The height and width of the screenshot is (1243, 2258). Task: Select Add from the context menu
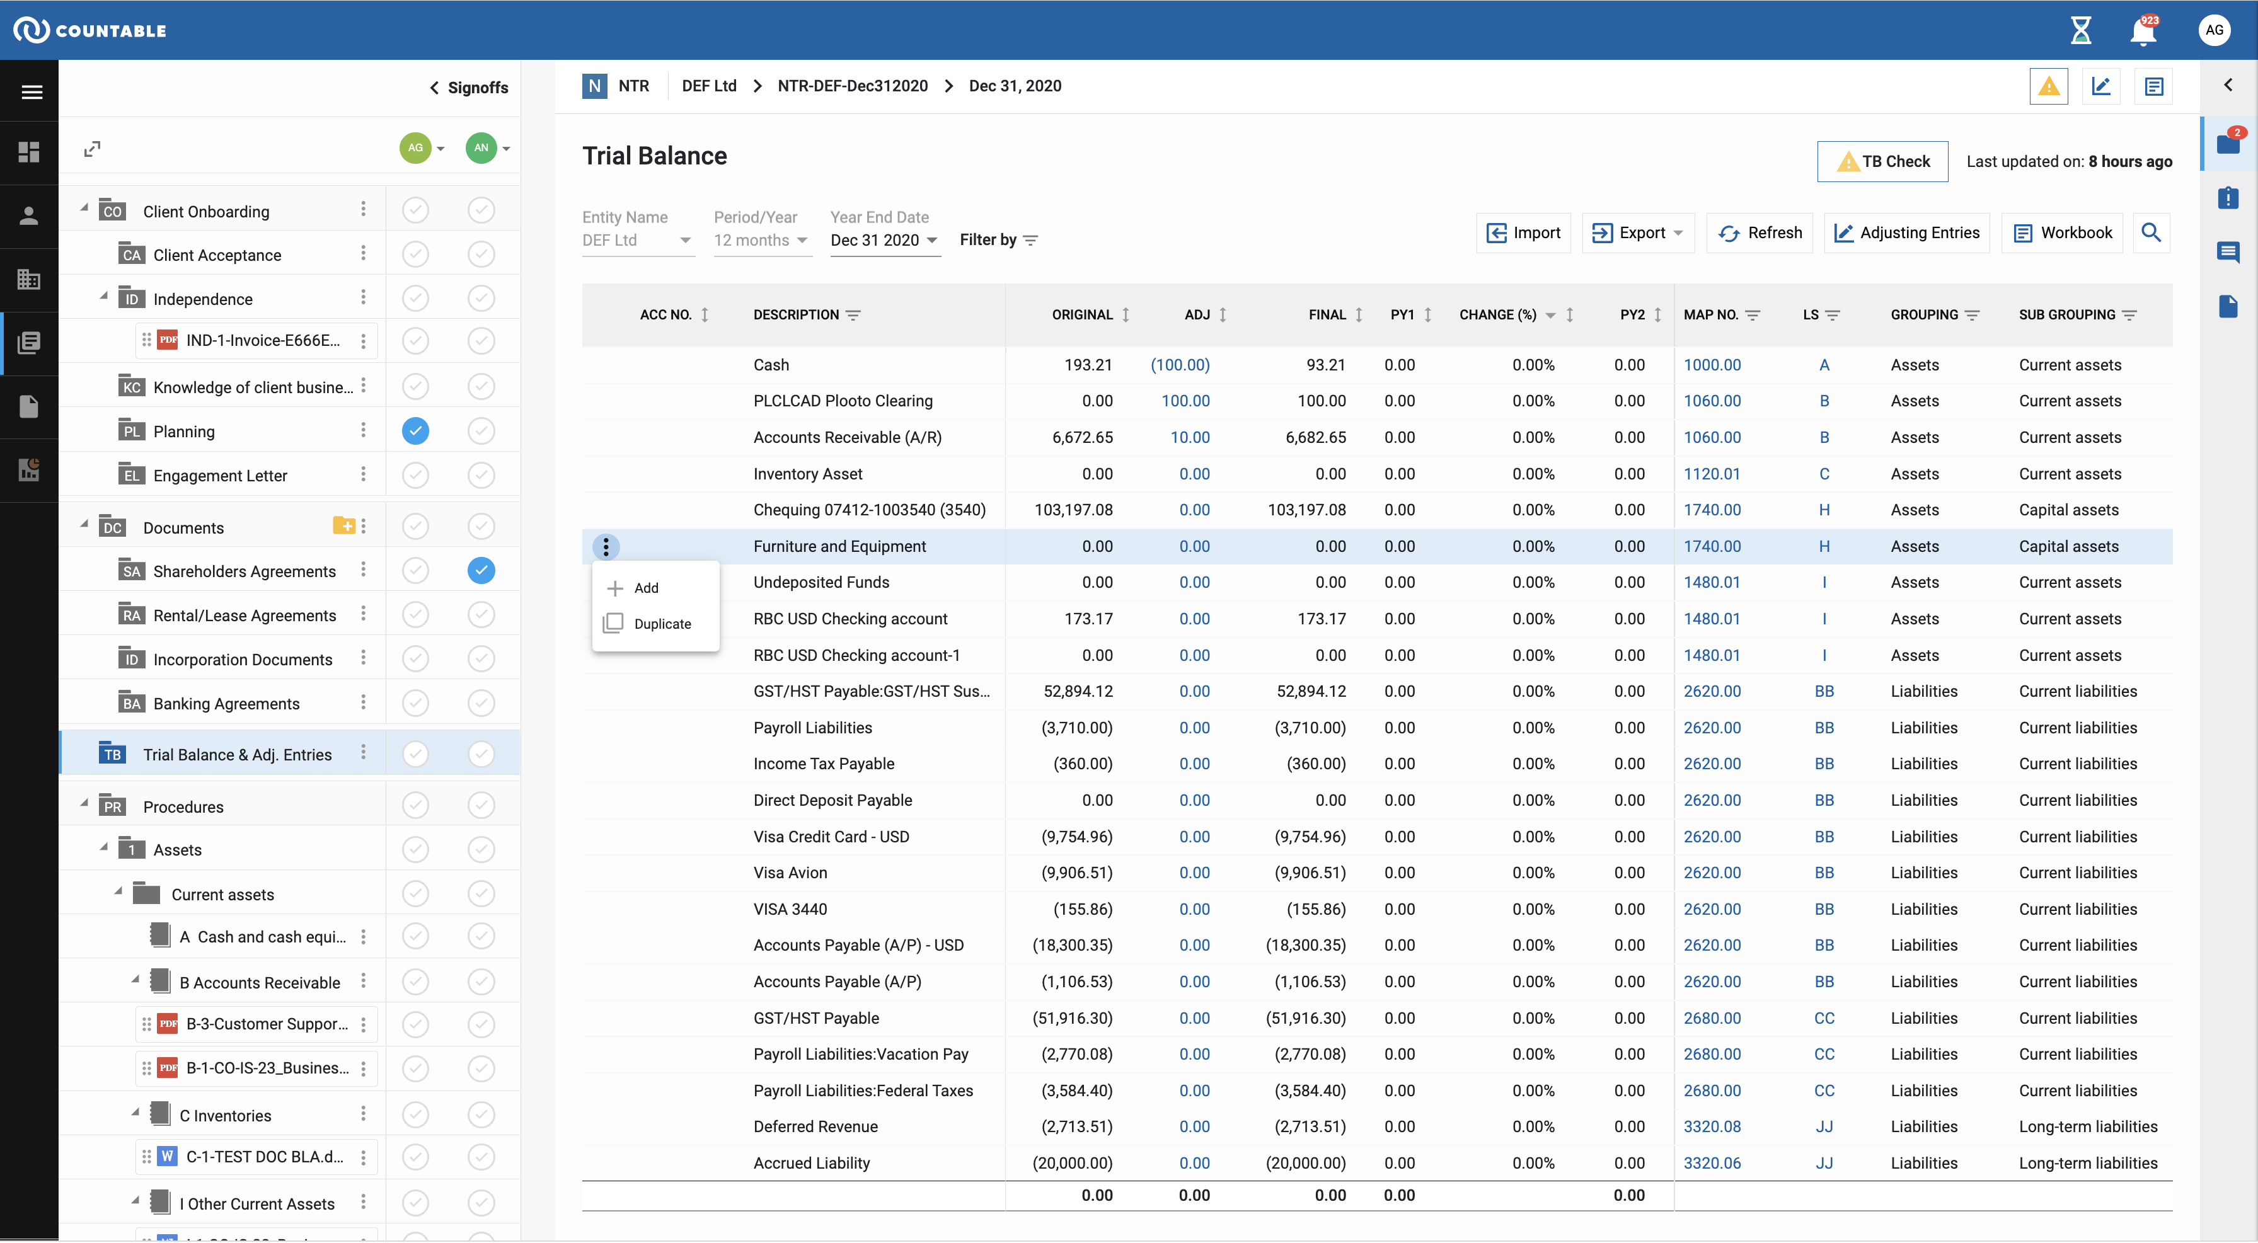646,588
